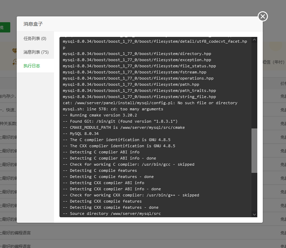Click the filesystem/path.hpp log line
The image size is (286, 248).
131,84
